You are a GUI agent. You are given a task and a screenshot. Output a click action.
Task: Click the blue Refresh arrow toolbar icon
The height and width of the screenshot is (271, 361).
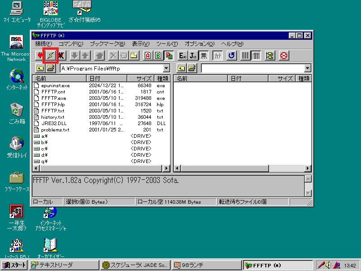coord(231,56)
